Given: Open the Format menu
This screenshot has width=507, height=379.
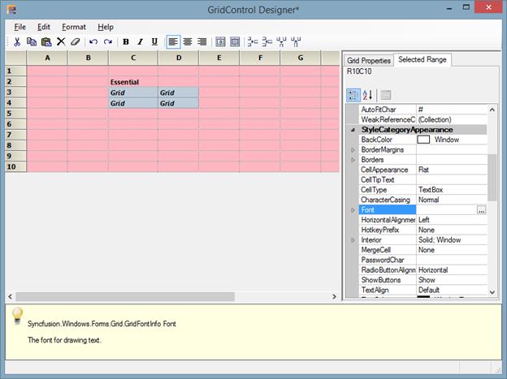Looking at the screenshot, I should (74, 27).
